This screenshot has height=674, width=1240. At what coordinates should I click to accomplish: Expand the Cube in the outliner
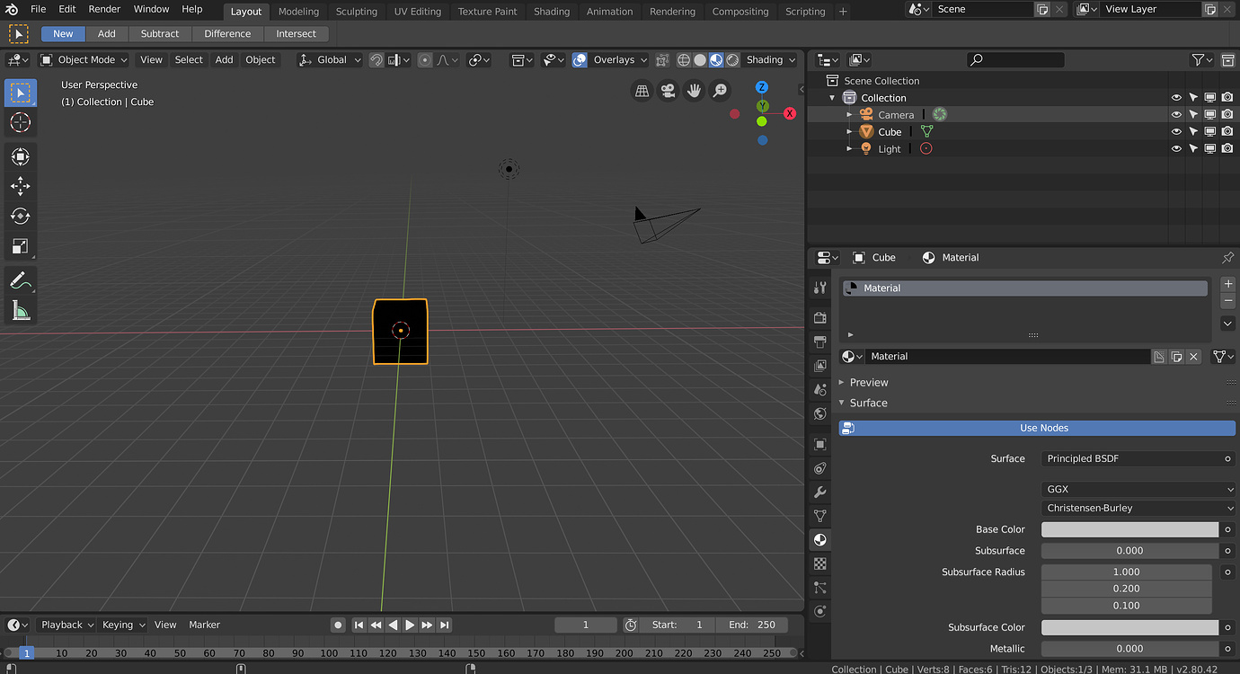pyautogui.click(x=850, y=132)
